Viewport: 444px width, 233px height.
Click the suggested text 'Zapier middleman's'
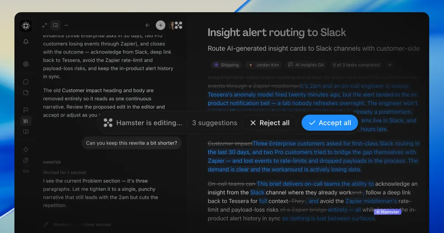pos(371,201)
